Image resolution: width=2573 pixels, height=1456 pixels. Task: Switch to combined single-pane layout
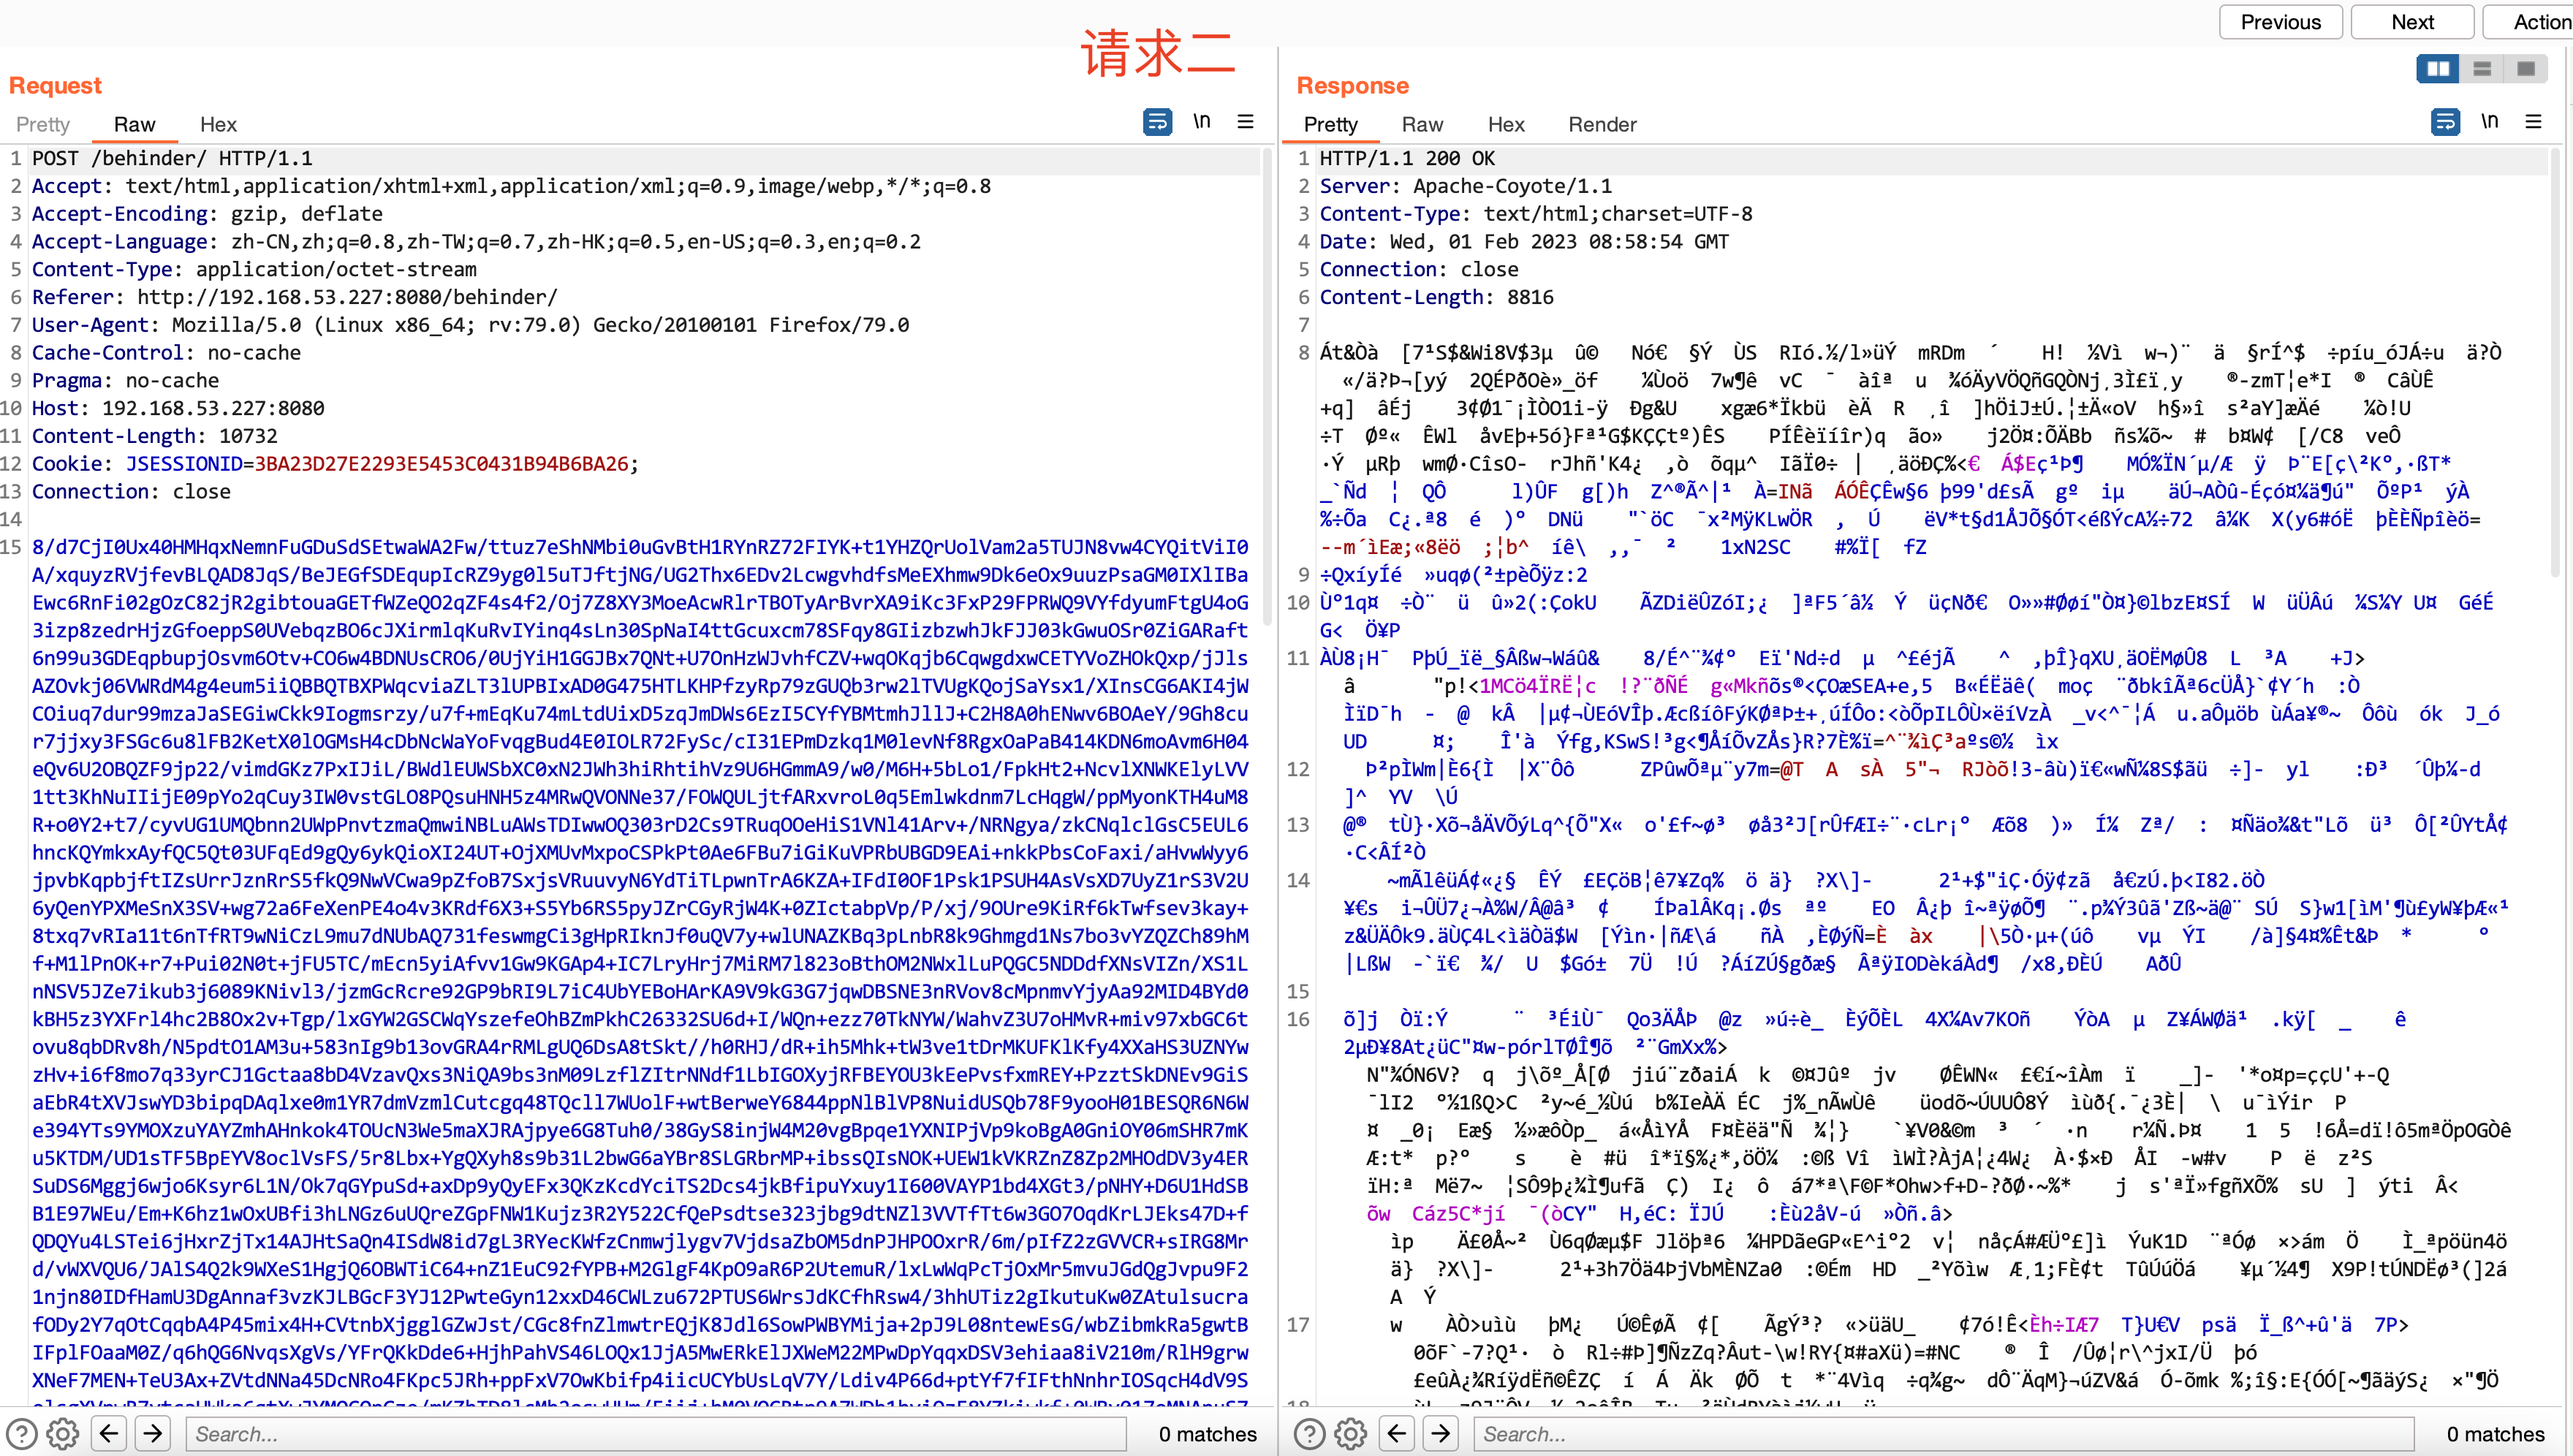2526,68
